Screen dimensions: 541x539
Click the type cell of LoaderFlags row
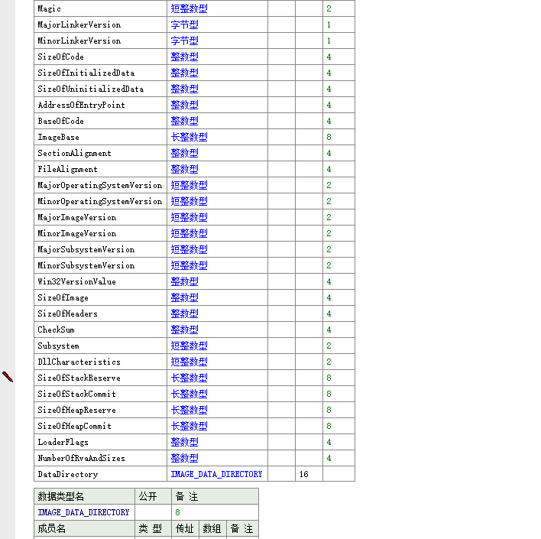[217, 442]
